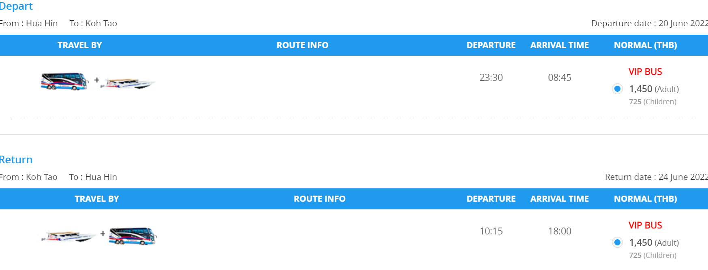The height and width of the screenshot is (270, 708).
Task: Click the Depart table NORMAL (THB) header
Action: click(646, 45)
